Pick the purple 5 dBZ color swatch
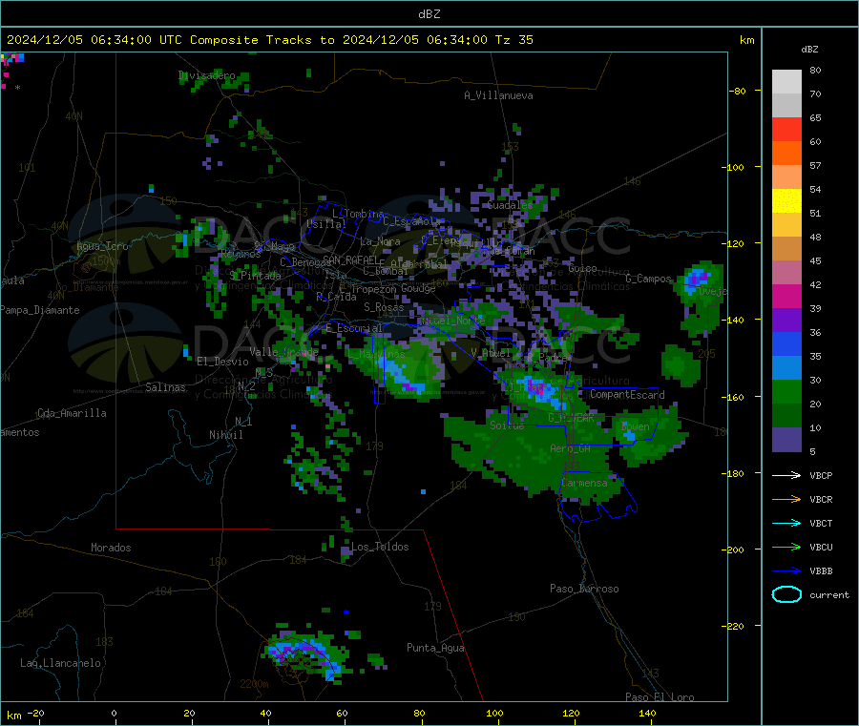Image resolution: width=859 pixels, height=726 pixels. 786,440
